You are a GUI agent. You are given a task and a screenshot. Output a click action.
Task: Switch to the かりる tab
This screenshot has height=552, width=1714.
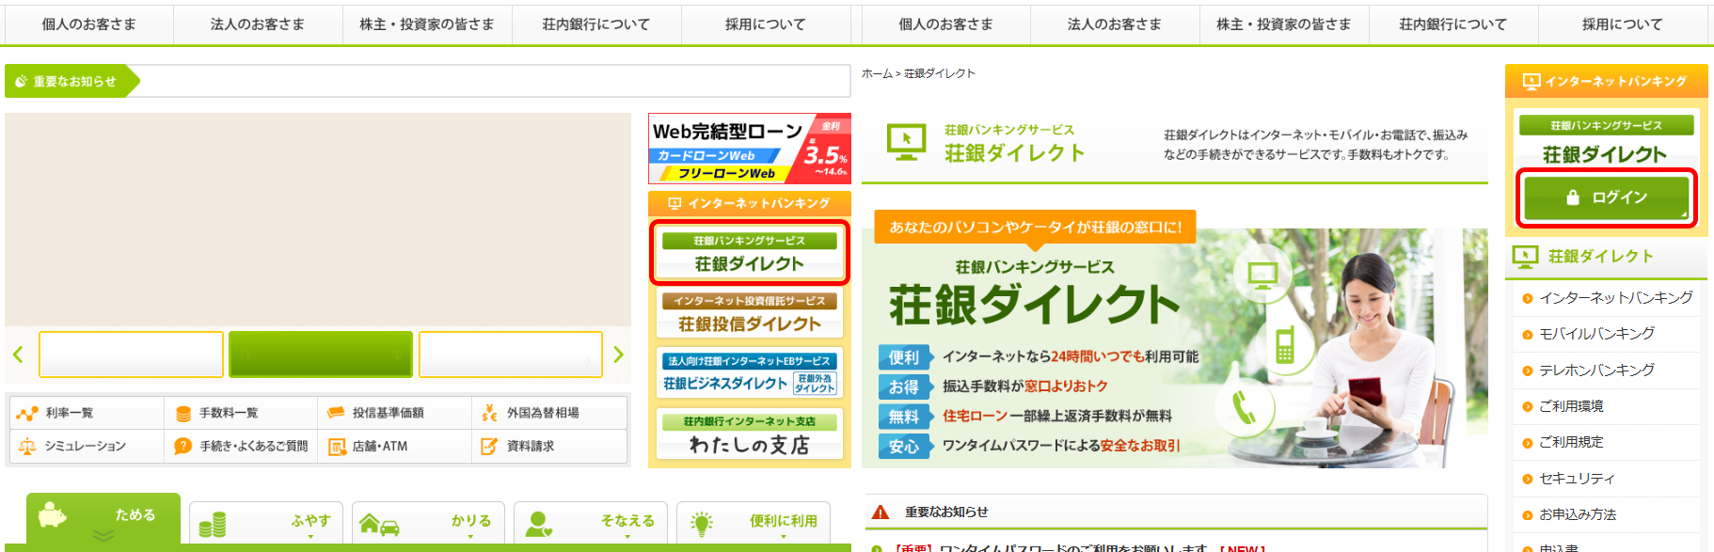coord(428,523)
